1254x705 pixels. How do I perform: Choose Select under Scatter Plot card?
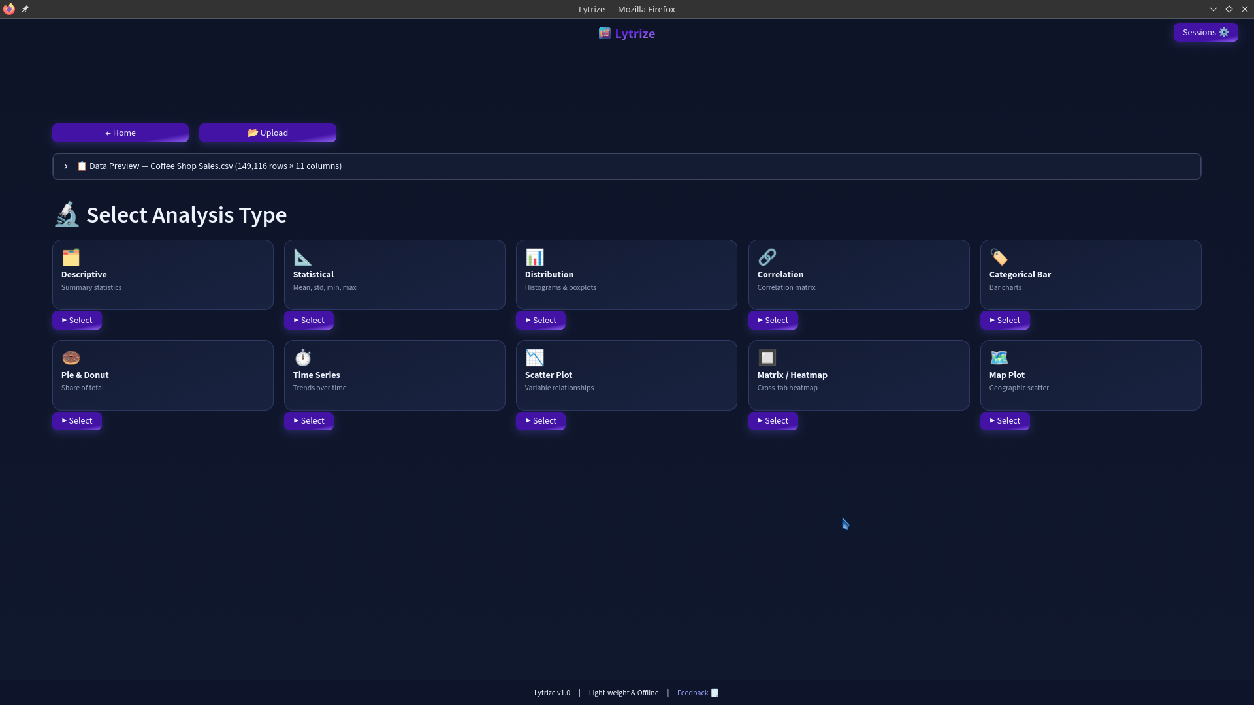tap(541, 420)
